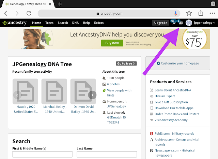This screenshot has height=159, width=218.
Task: Open last viewed GEDmatch ID T062341 link
Action: [116, 120]
